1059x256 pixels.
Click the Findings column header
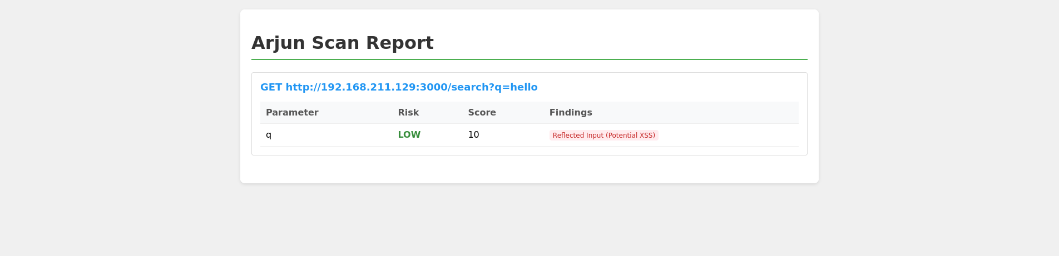(571, 113)
